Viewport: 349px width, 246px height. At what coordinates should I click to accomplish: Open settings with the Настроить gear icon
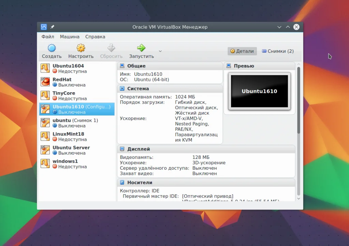(81, 48)
